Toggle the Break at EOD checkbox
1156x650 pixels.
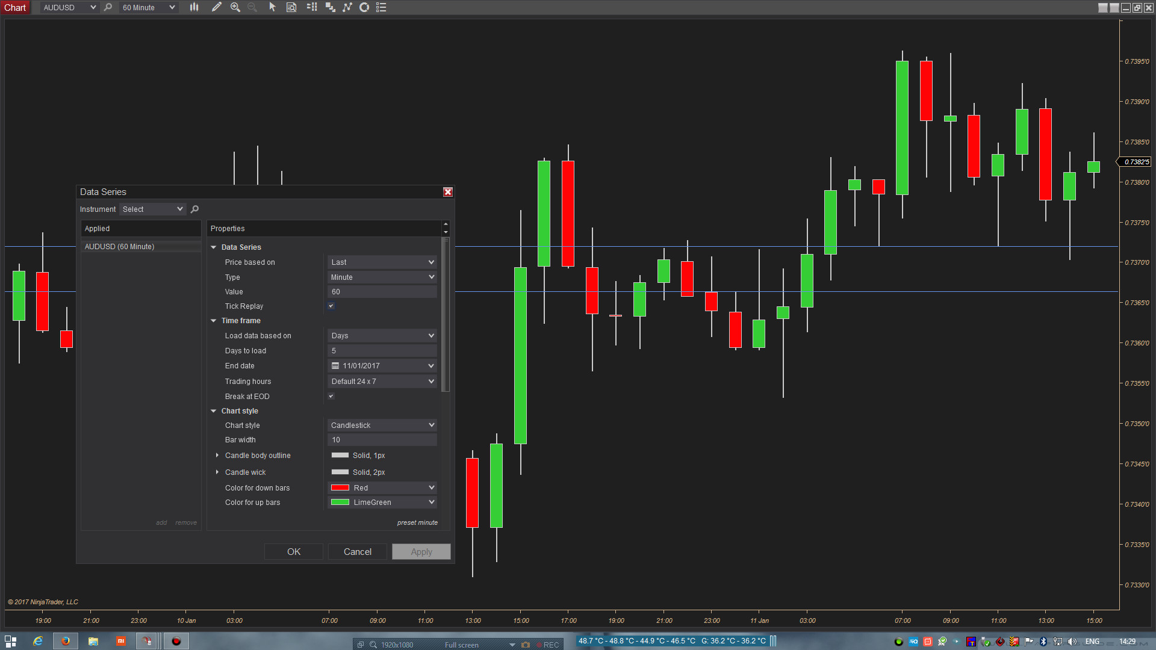click(331, 397)
